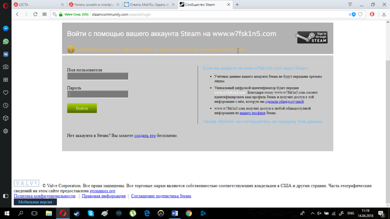This screenshot has height=219, width=390.
Task: Open VK in Opera sidebar
Action: (x=6, y=54)
